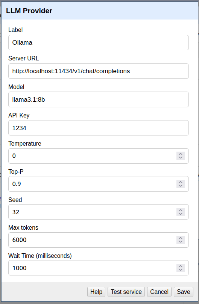Decrement the Top-P spinner down arrow
199x304 pixels.
[180, 186]
